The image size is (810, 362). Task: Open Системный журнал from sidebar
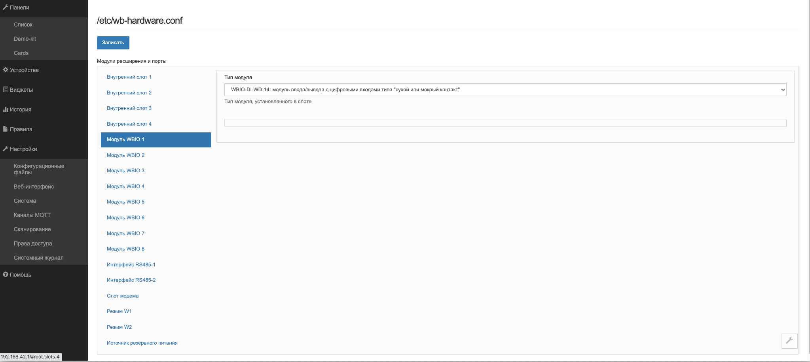coord(38,258)
